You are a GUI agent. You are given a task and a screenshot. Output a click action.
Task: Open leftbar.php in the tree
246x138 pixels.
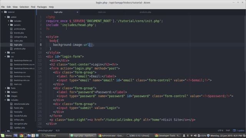coord(19,120)
